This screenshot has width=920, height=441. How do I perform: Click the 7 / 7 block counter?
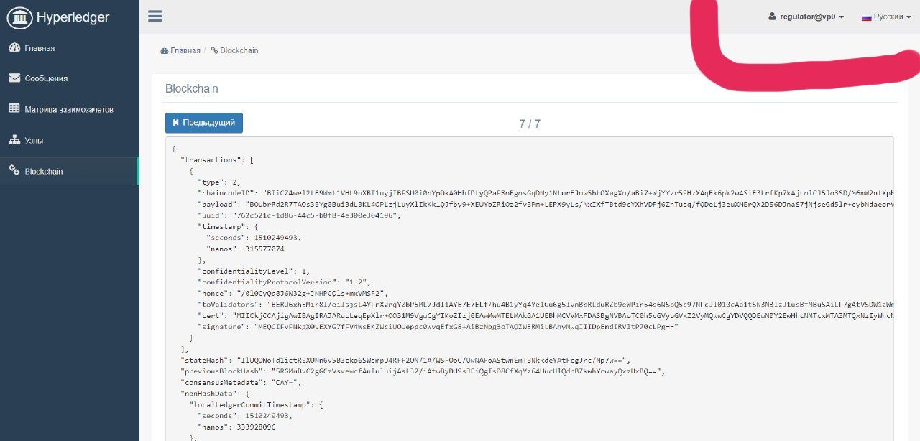click(530, 124)
